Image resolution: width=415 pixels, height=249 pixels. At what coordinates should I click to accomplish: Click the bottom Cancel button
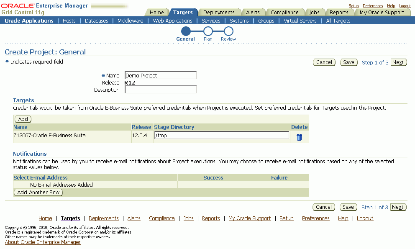click(x=324, y=207)
